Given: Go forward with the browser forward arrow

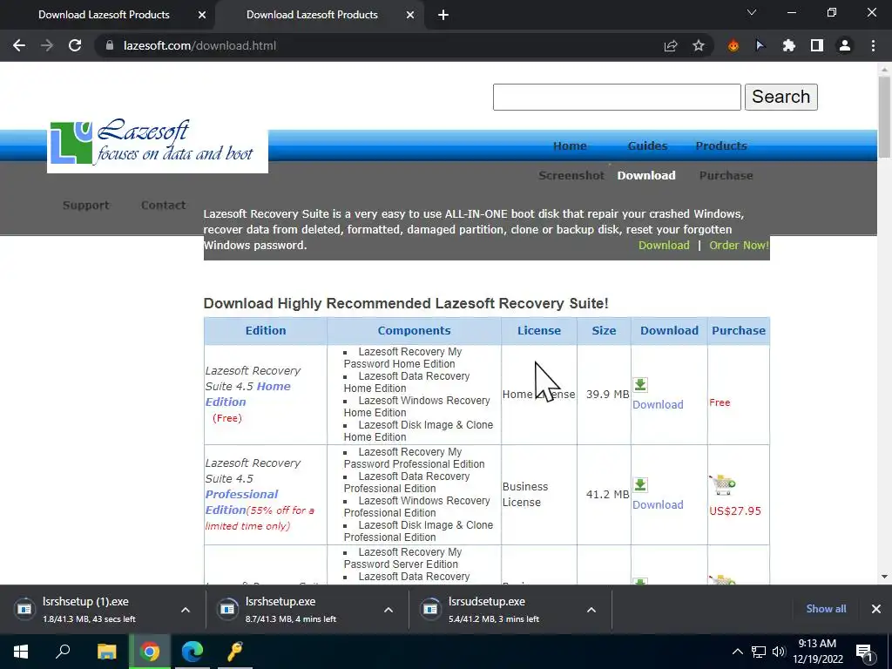Looking at the screenshot, I should [x=47, y=45].
